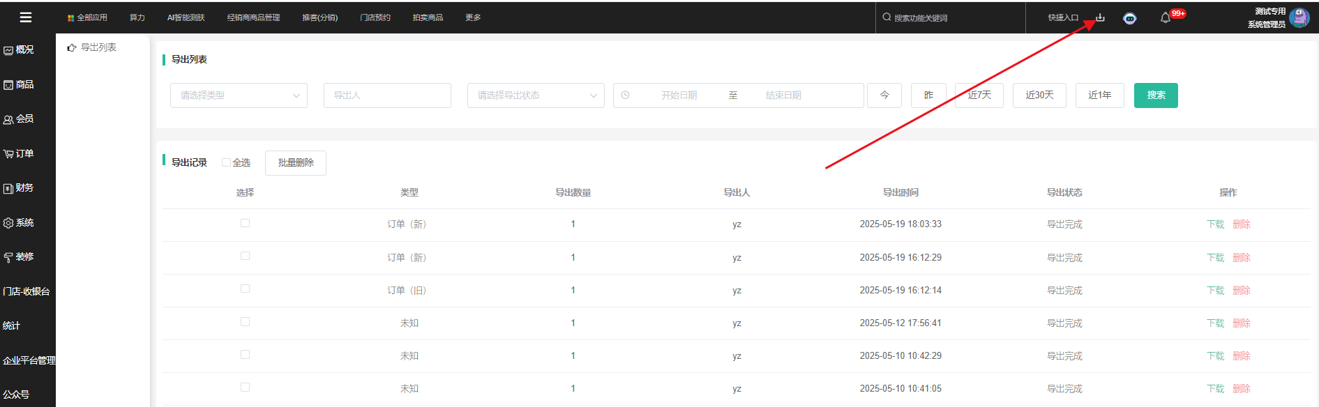Image resolution: width=1319 pixels, height=407 pixels.
Task: Open 导出列表 side navigation item
Action: tap(98, 47)
